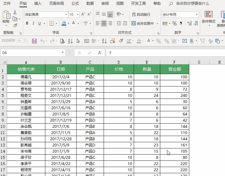Open 条件格式 conditional formatting
Image resolution: width=225 pixels, height=176 pixels.
208,18
